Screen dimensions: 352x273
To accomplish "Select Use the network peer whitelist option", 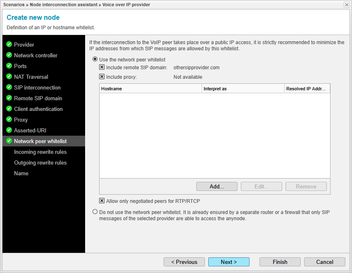I will (95, 59).
